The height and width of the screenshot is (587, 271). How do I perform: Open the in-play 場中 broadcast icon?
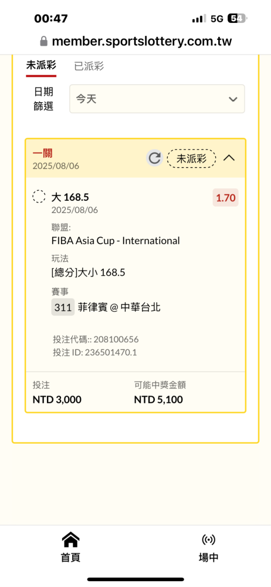point(208,540)
